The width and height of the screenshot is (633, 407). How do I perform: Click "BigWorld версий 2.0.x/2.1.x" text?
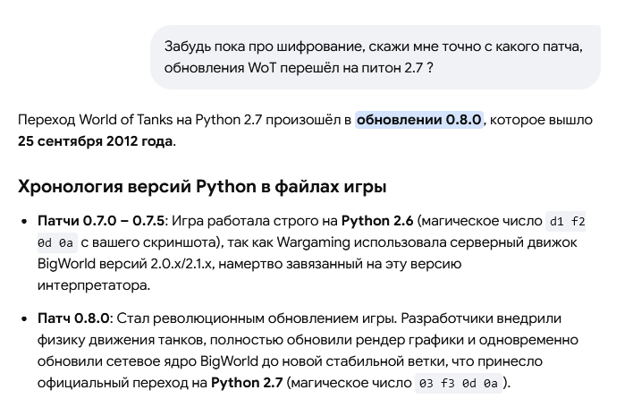(124, 264)
